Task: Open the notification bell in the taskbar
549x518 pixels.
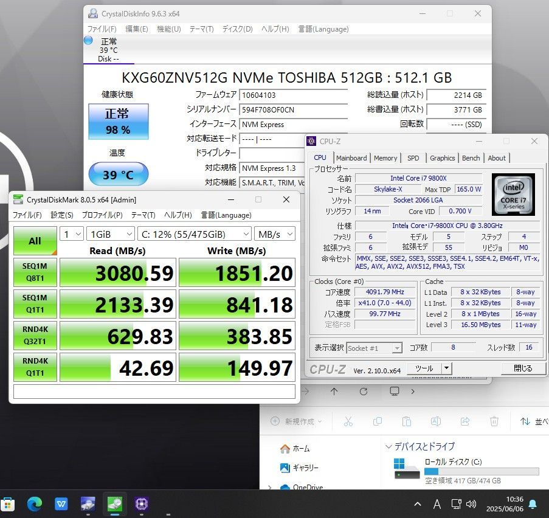Action: 533,504
